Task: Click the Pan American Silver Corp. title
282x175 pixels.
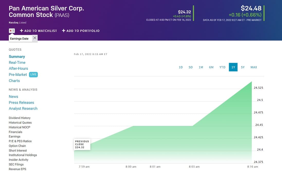Action: pos(47,12)
